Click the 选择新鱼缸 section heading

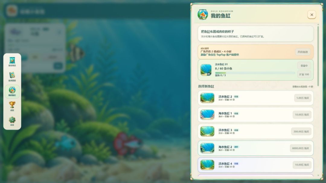click(x=206, y=86)
